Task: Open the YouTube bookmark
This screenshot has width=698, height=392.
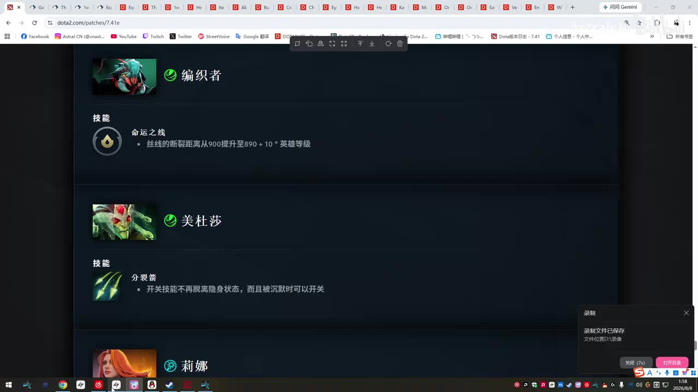Action: [123, 36]
